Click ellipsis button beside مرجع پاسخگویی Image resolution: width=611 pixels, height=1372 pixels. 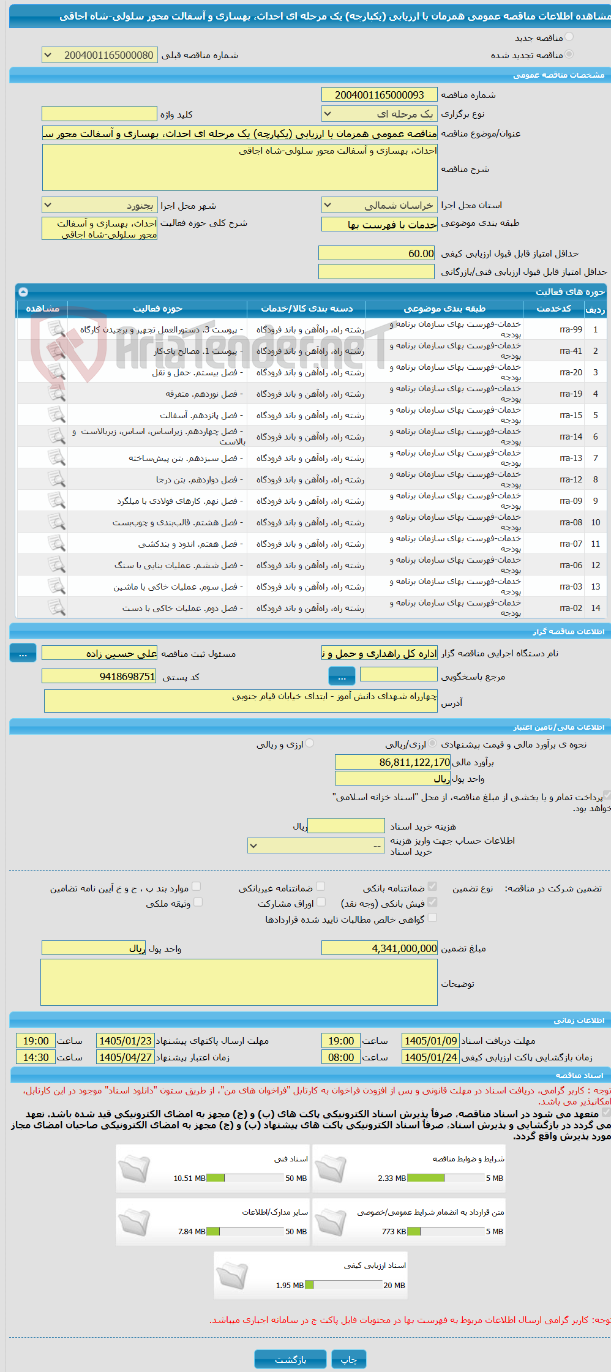click(x=342, y=677)
